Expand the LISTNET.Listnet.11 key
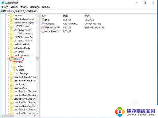This screenshot has width=158, height=118. point(8,30)
